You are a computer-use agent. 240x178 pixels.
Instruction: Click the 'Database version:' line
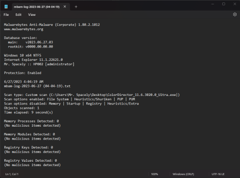(21, 38)
